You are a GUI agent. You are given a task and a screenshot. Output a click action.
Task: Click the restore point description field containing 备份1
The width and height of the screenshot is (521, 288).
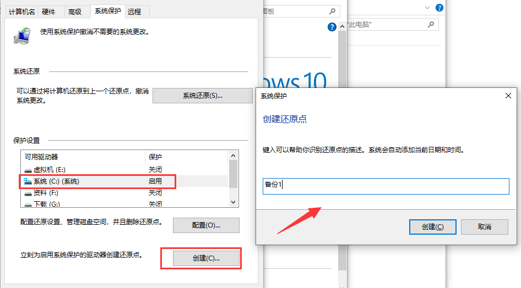pos(386,186)
